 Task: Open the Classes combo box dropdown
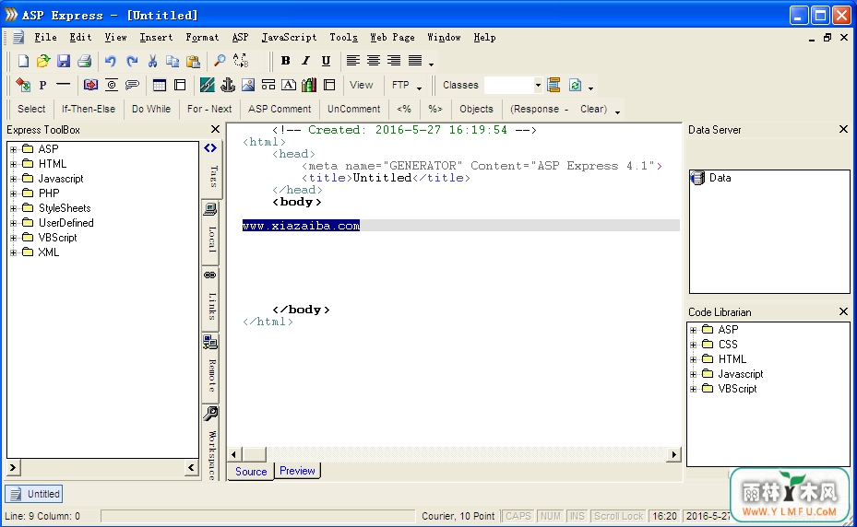point(538,85)
